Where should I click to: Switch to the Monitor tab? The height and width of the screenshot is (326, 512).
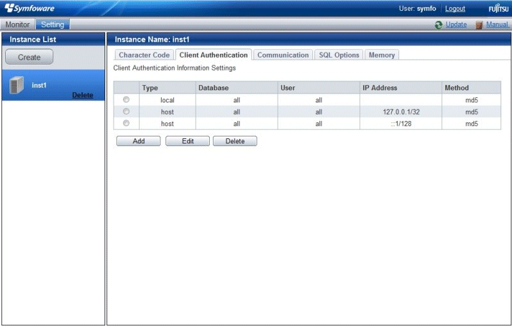pos(17,24)
